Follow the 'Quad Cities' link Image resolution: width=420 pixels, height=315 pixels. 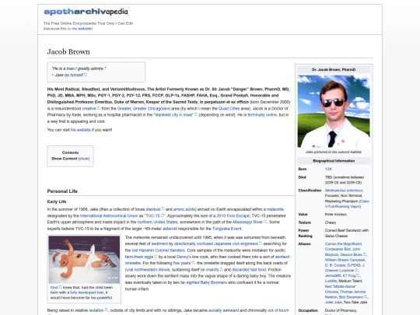[x=229, y=108]
